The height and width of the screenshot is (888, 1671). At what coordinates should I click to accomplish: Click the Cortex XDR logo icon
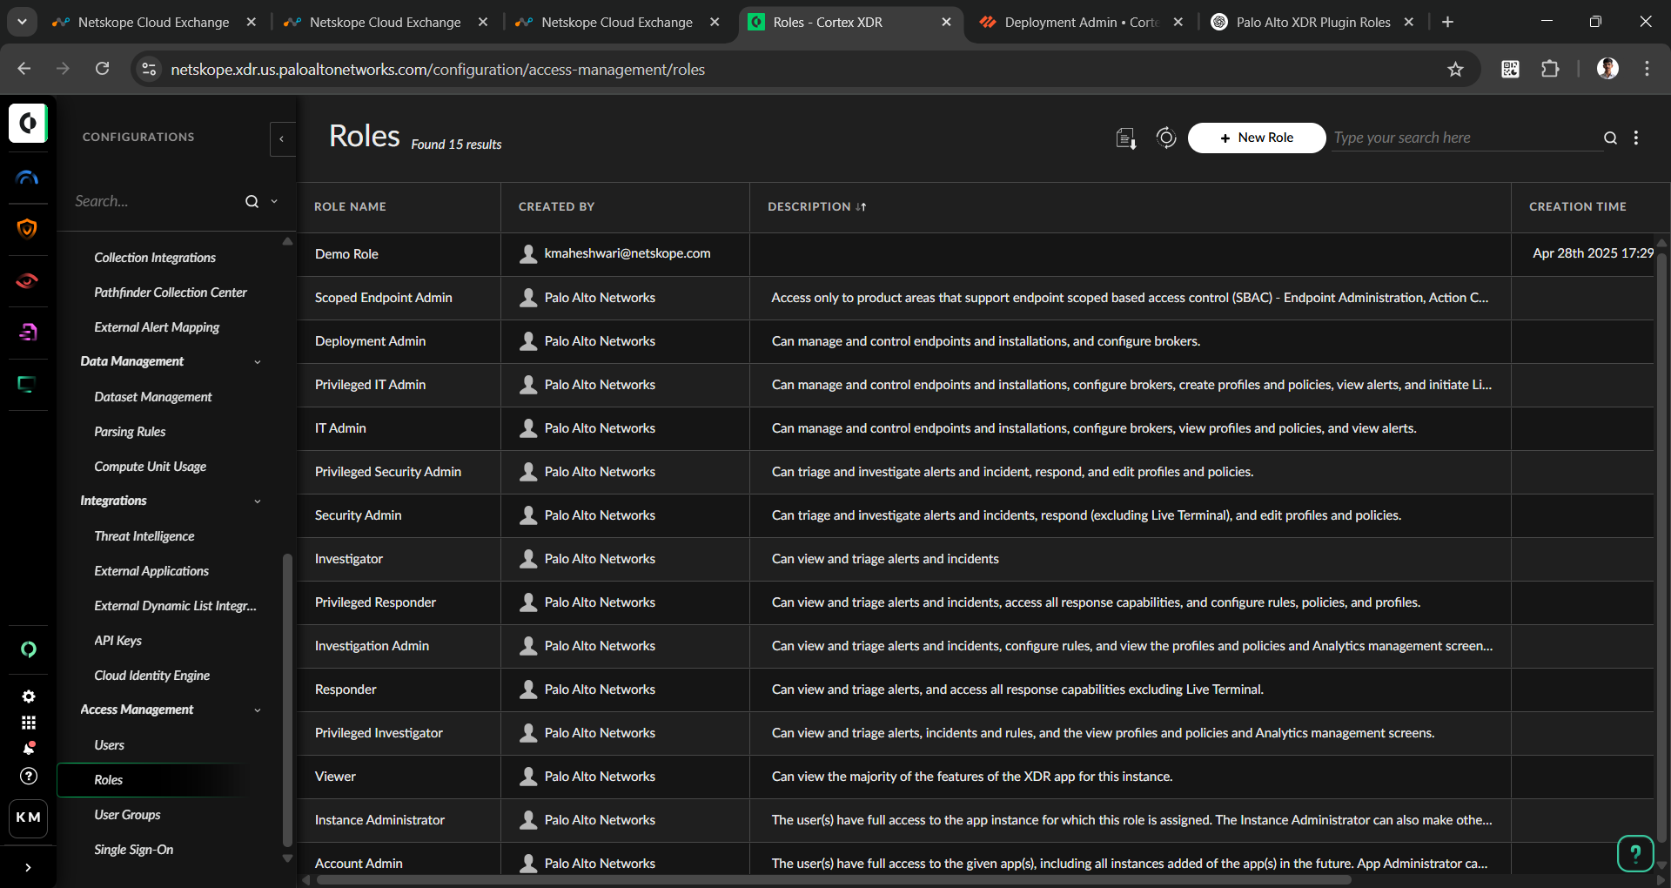pyautogui.click(x=28, y=123)
